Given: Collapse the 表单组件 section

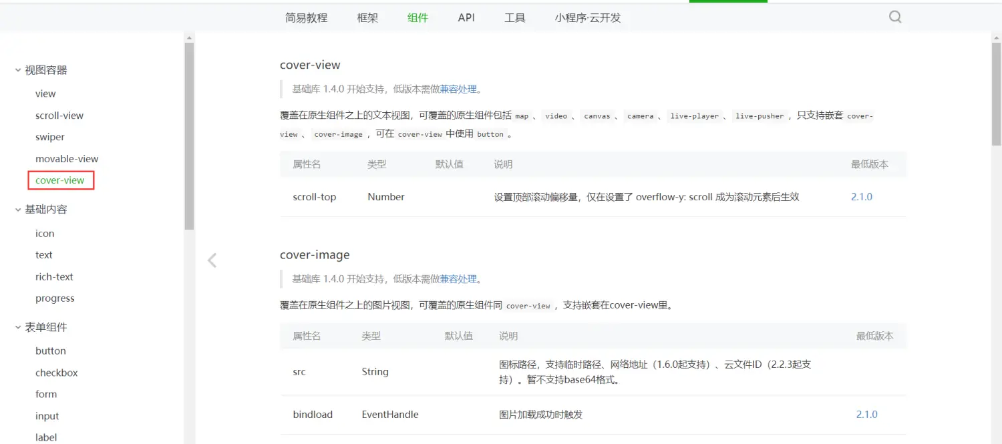Looking at the screenshot, I should [x=18, y=327].
